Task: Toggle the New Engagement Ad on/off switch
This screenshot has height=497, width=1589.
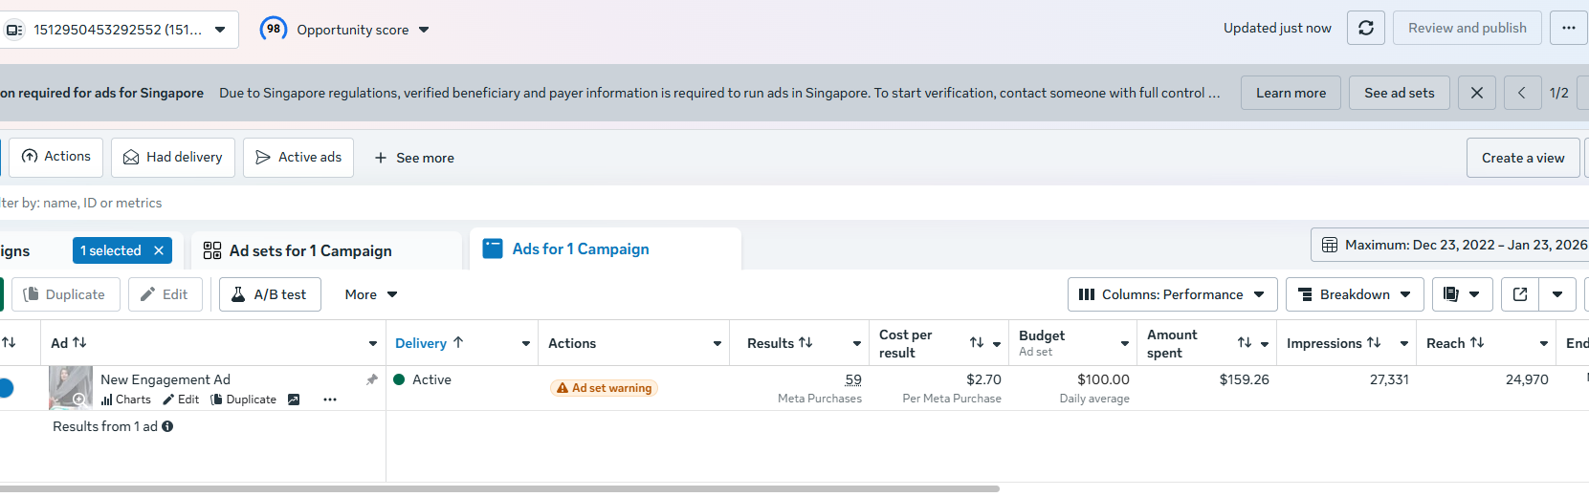Action: pyautogui.click(x=5, y=388)
